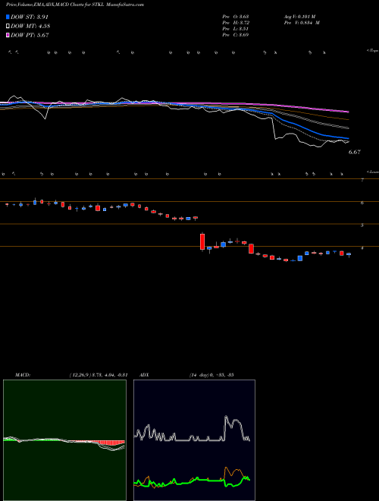This screenshot has height=501, width=379.
Task: Click the 'Pre L: 3.51' low value
Action: tap(236, 29)
